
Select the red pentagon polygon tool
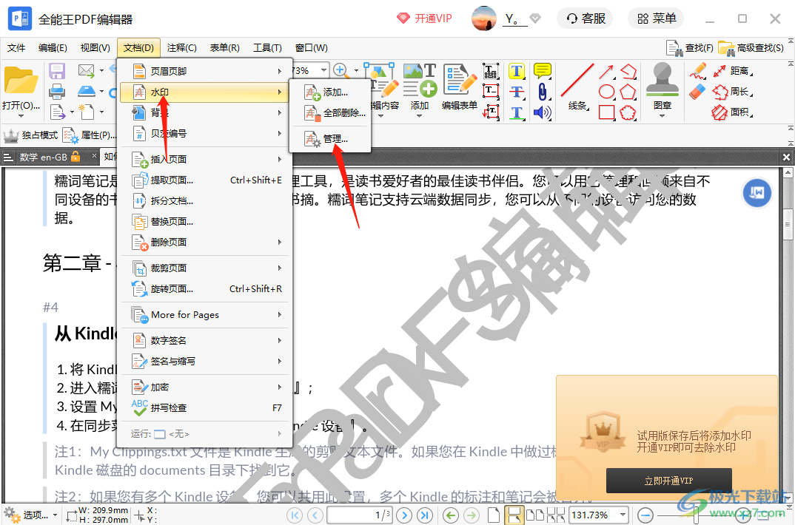tap(628, 92)
